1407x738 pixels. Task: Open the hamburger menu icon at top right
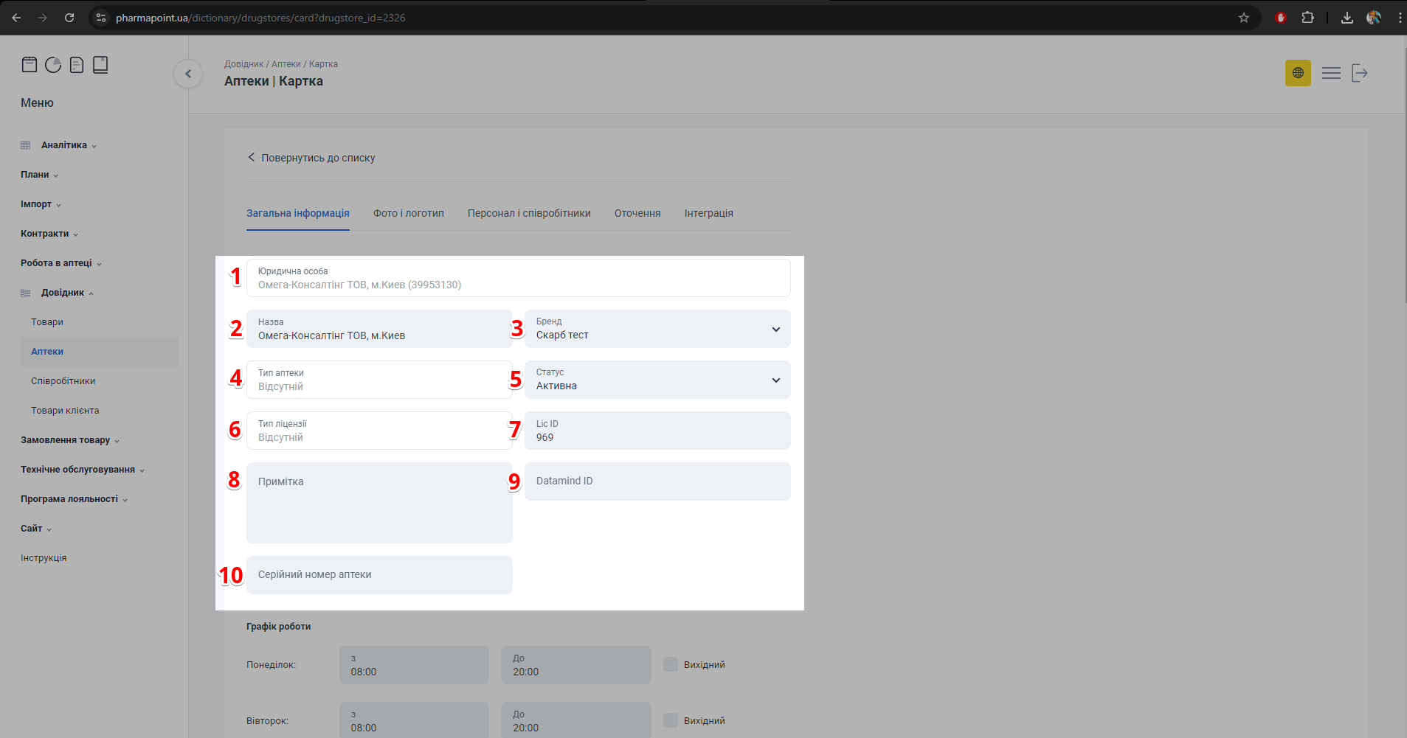point(1331,73)
